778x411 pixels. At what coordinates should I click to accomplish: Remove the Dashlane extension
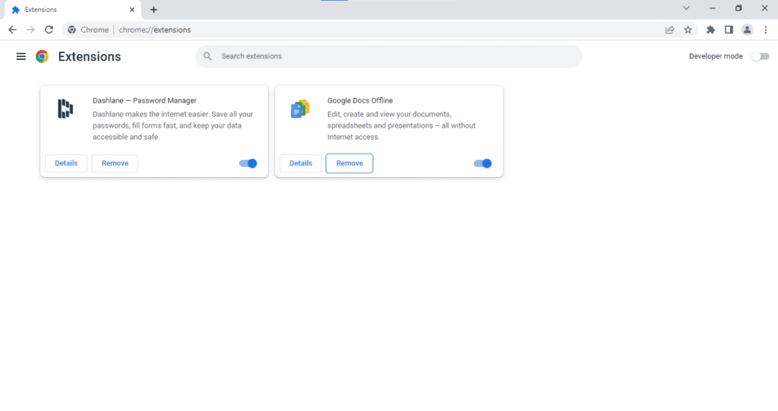pos(115,163)
